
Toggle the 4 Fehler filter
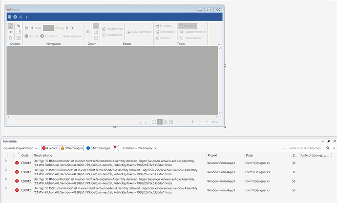click(x=49, y=148)
